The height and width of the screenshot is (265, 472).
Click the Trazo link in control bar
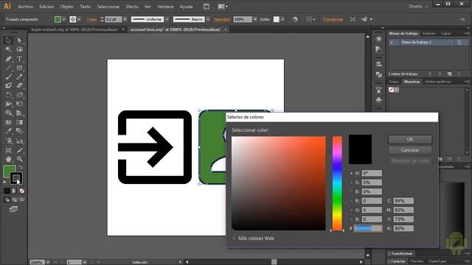pos(91,20)
